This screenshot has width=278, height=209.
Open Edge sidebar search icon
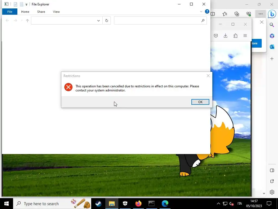(x=272, y=25)
